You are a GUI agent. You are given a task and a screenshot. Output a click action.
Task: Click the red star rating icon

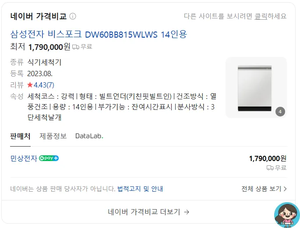point(30,84)
